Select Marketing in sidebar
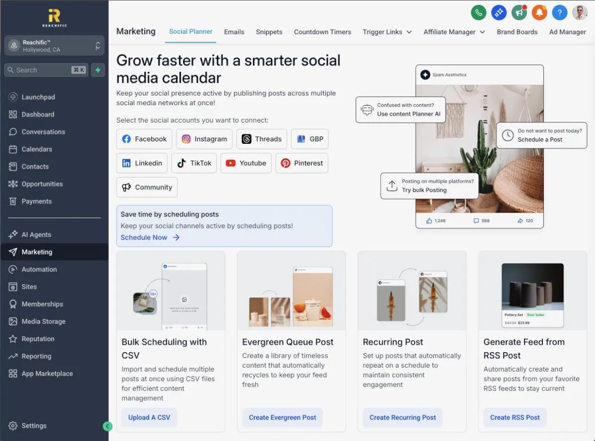The height and width of the screenshot is (441, 595). pos(55,252)
